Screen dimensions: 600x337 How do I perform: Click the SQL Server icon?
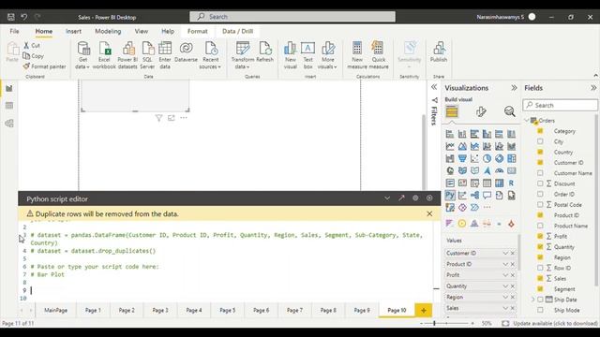point(147,55)
